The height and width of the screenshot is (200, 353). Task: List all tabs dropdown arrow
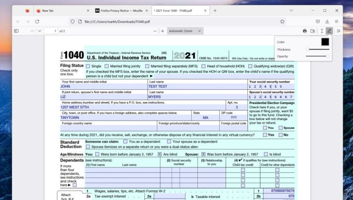pos(291,11)
